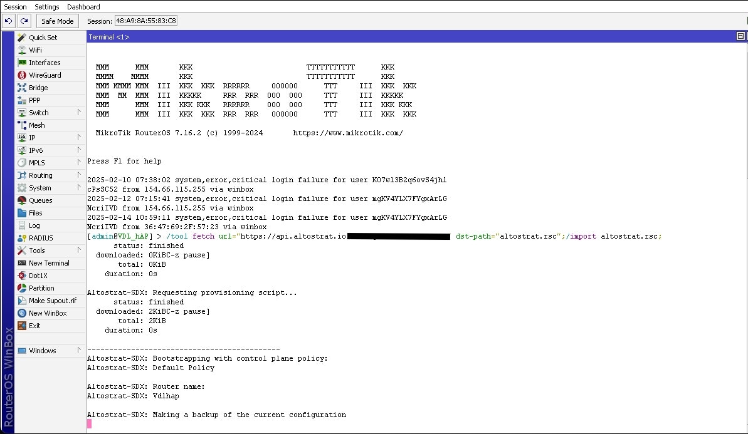Viewport: 748px width, 434px height.
Task: Click the System gear icon
Action: click(22, 188)
